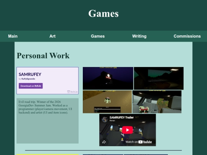The width and height of the screenshot is (207, 155).
Task: Open the SAMRUFEY Trailer title link
Action: [x=122, y=117]
